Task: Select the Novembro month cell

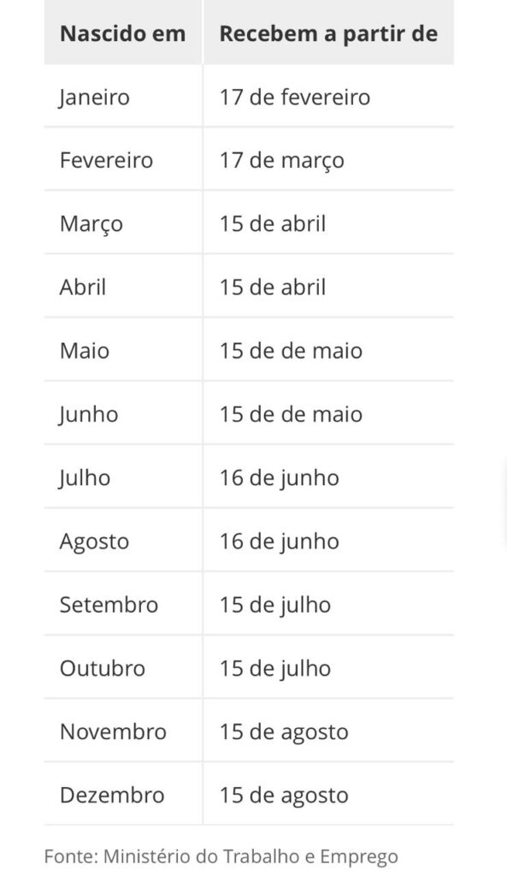Action: pos(122,731)
